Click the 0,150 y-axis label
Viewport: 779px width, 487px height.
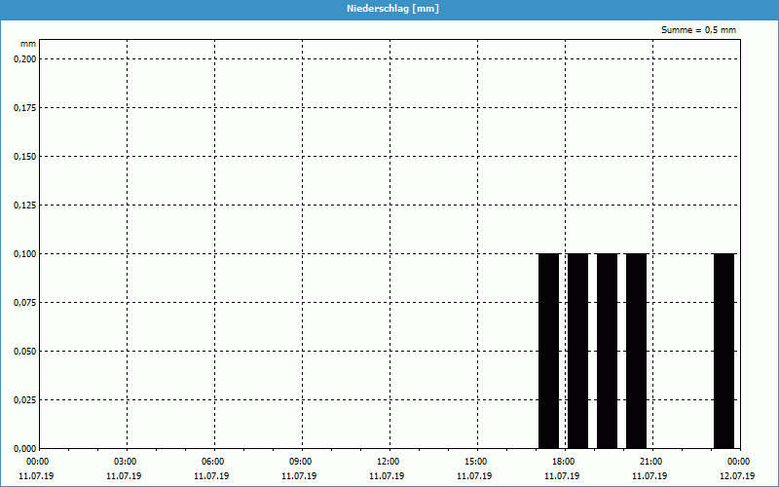(x=25, y=157)
